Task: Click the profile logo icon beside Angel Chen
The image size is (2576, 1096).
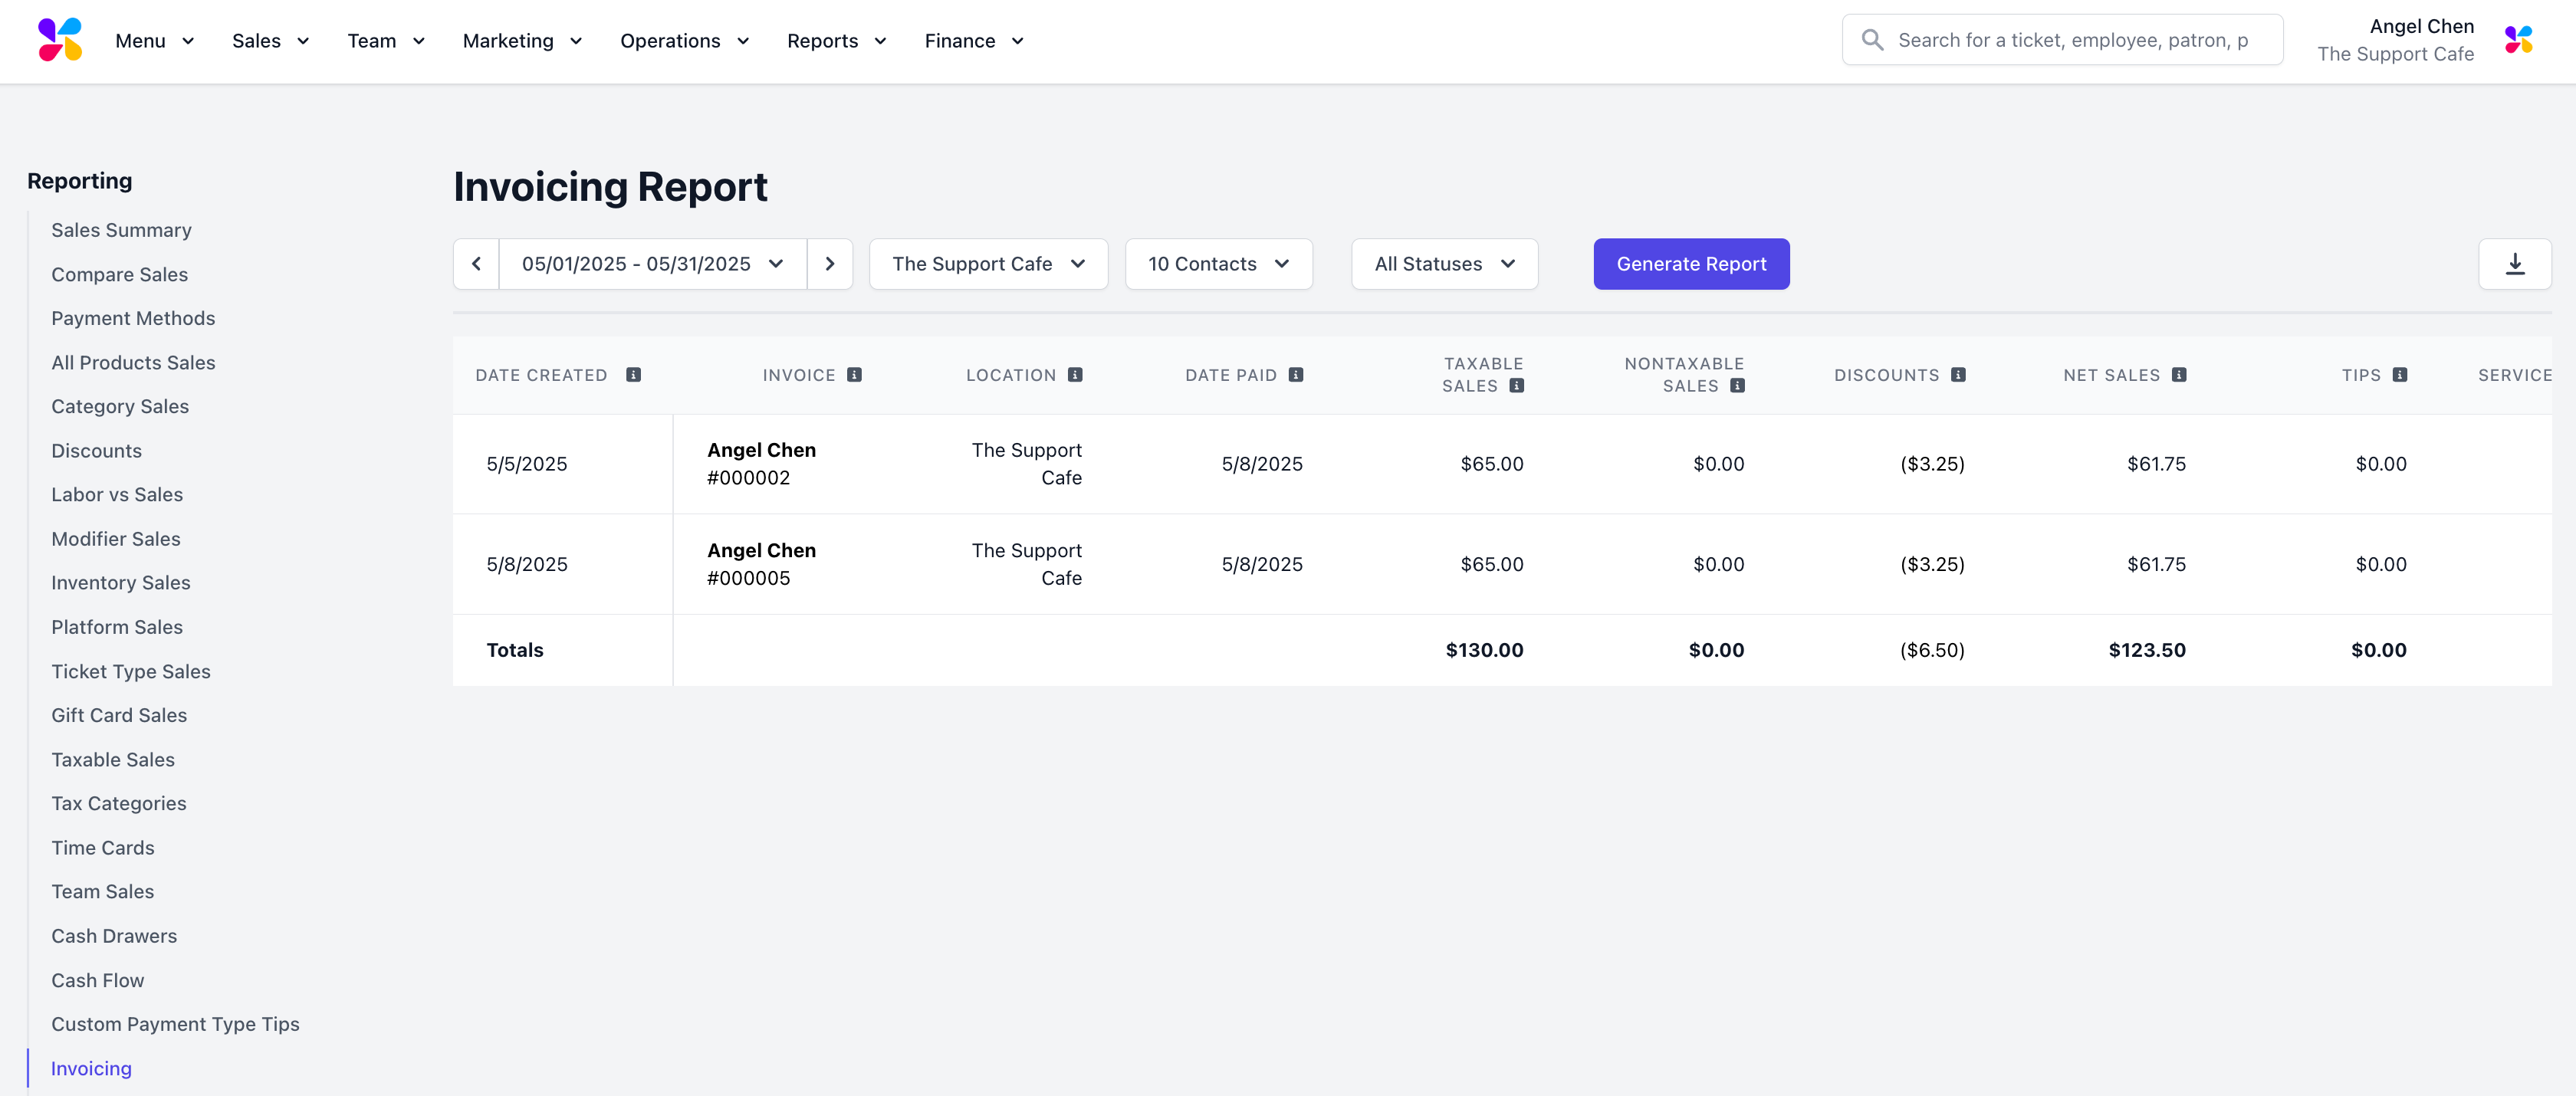Action: [x=2518, y=40]
